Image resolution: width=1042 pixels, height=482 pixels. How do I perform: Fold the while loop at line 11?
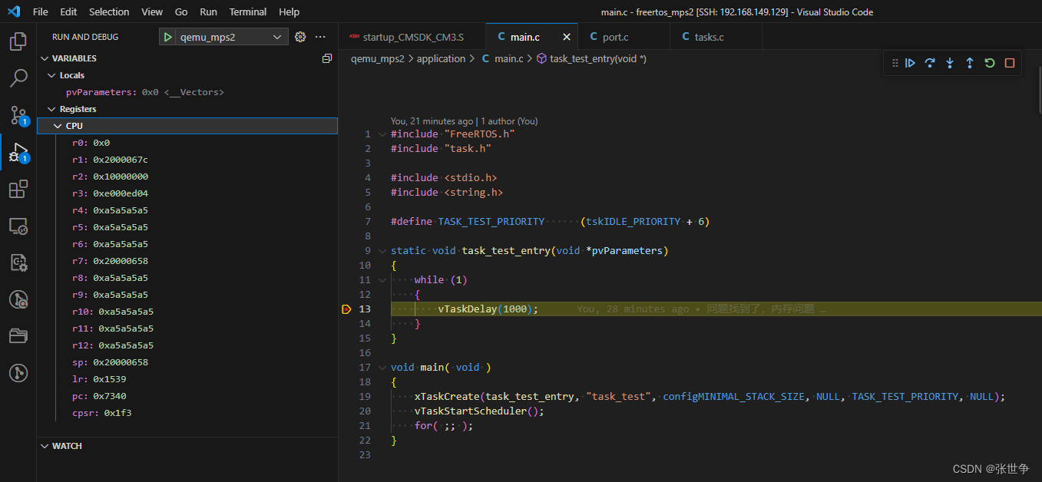[382, 280]
